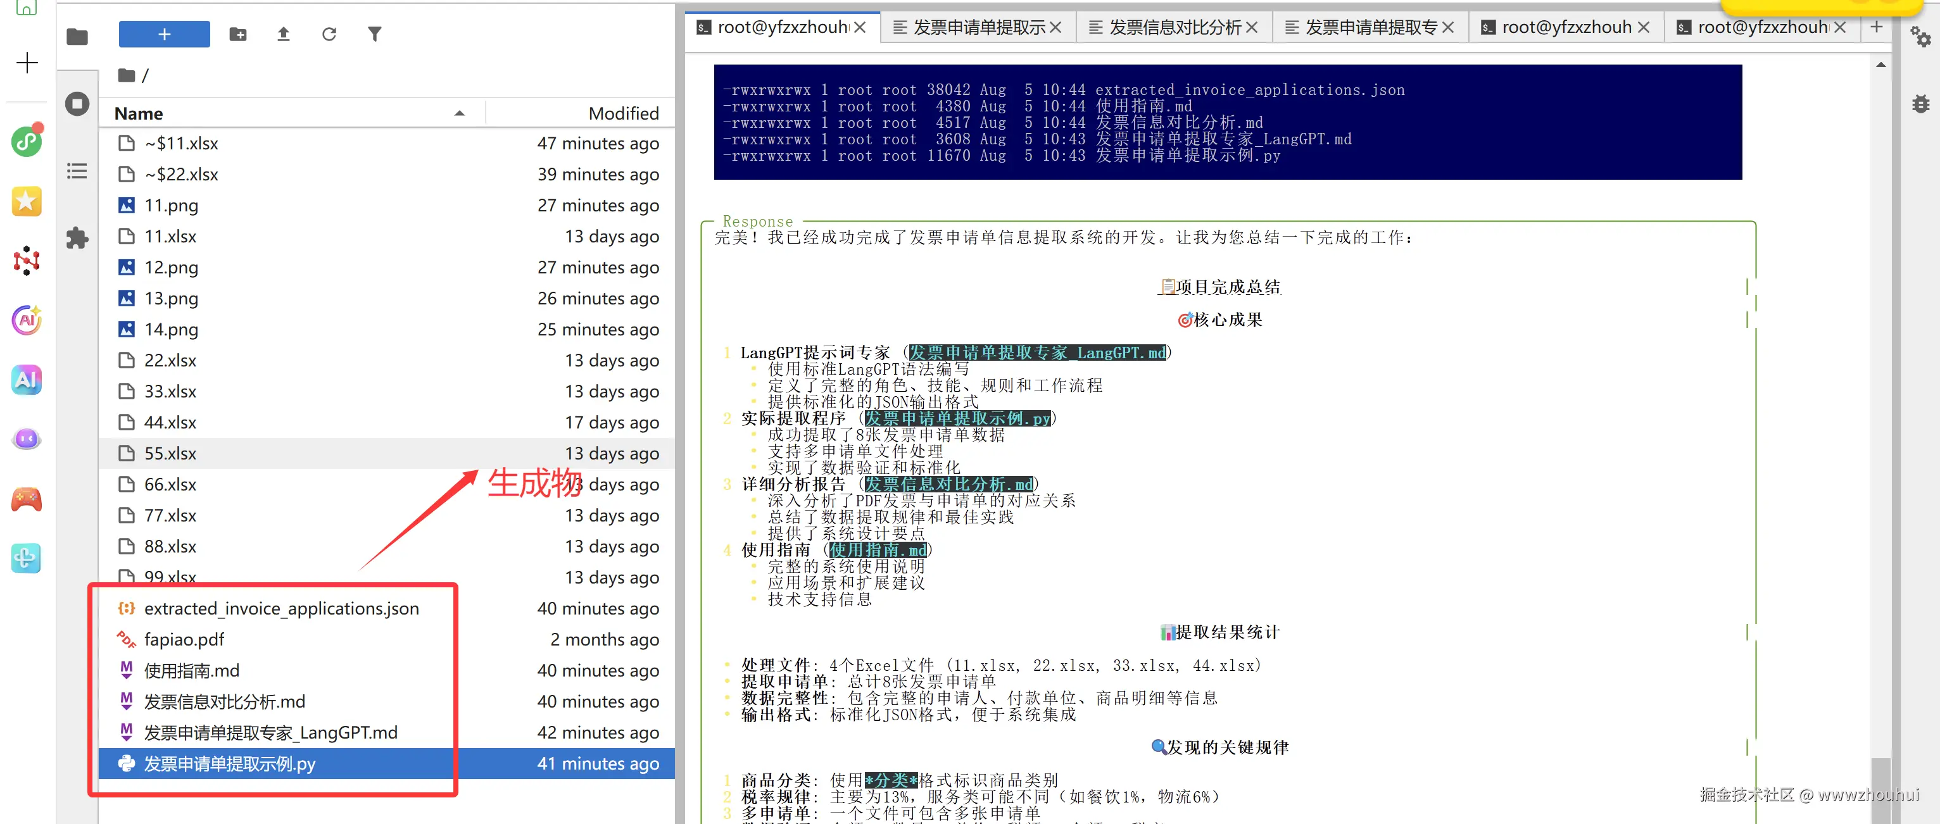Toggle sort order on Name column
The height and width of the screenshot is (824, 1940).
pyautogui.click(x=293, y=114)
